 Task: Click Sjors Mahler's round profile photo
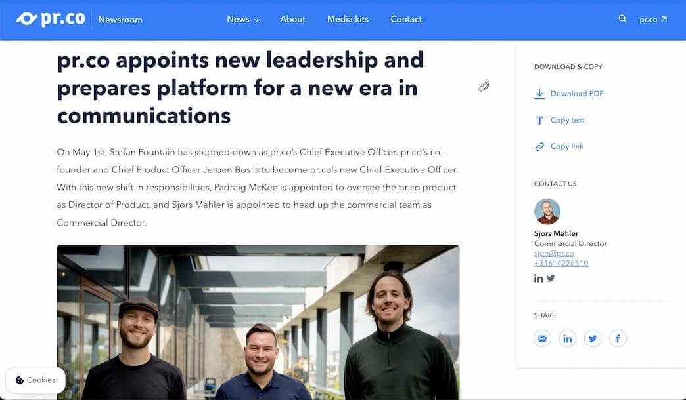tap(547, 211)
